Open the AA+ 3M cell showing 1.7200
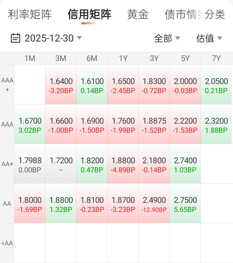The image size is (233, 263). coord(61,164)
